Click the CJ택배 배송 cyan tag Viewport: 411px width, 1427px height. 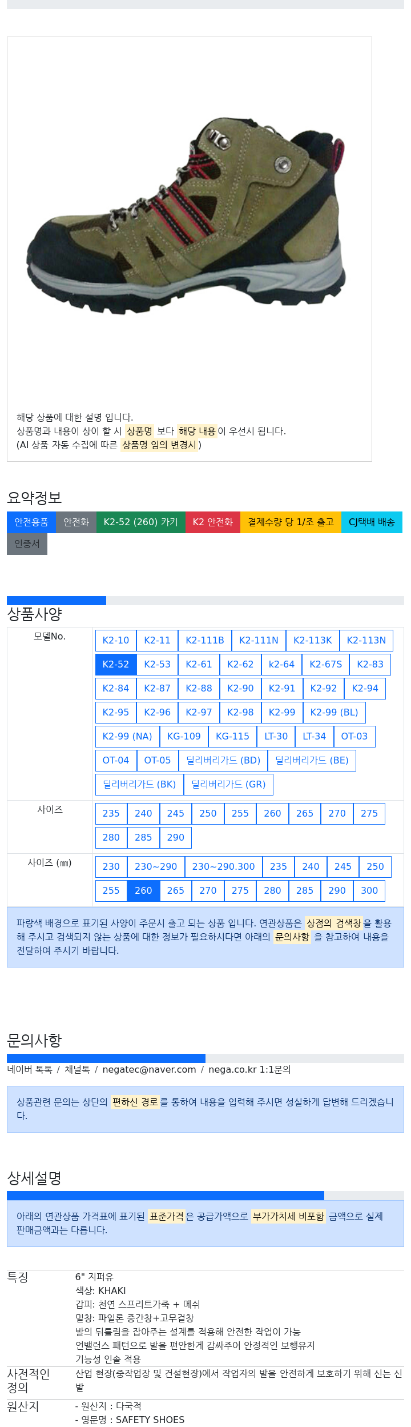372,522
